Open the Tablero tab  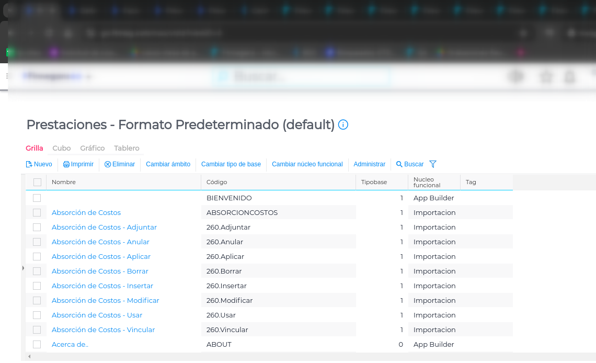click(x=127, y=148)
